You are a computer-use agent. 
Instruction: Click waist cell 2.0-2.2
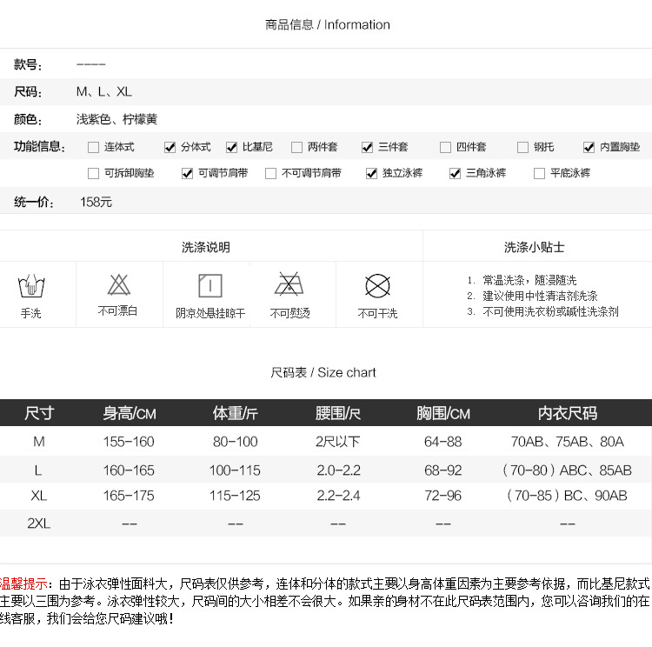[x=338, y=470]
